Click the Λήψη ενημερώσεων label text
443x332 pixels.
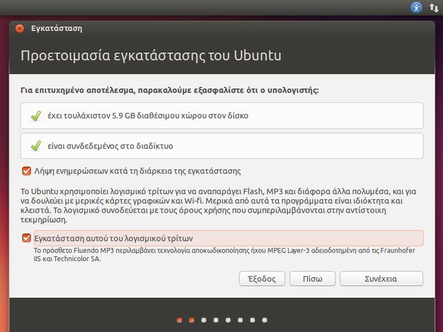137,171
